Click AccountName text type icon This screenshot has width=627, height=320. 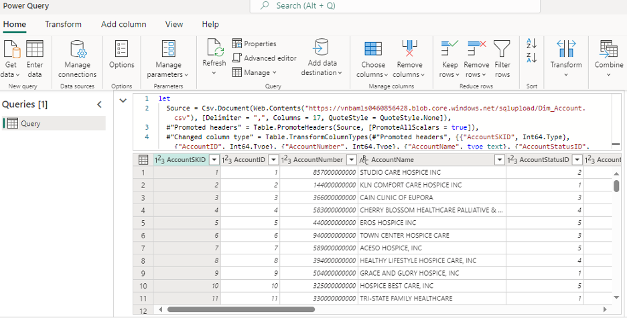click(x=364, y=160)
